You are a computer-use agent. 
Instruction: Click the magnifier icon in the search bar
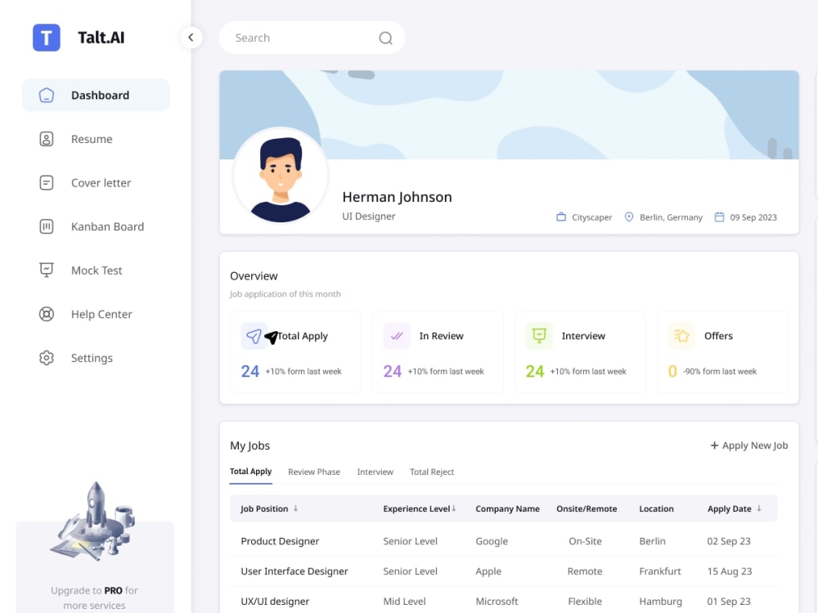click(385, 38)
